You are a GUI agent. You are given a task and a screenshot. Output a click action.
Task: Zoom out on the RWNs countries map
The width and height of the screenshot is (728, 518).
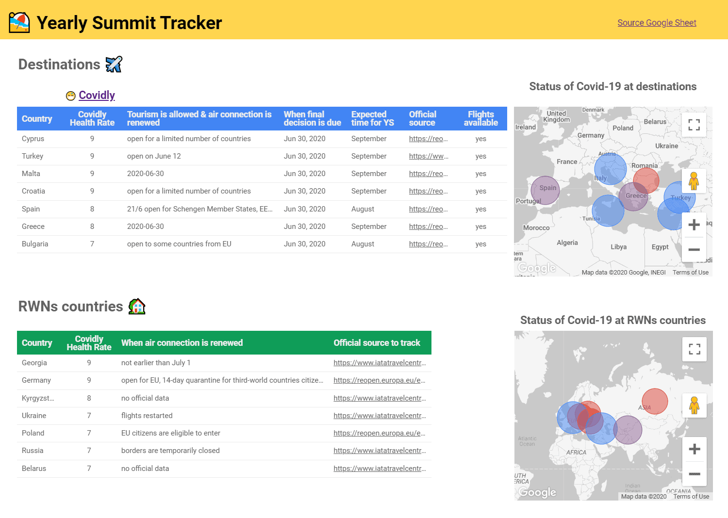(x=695, y=474)
